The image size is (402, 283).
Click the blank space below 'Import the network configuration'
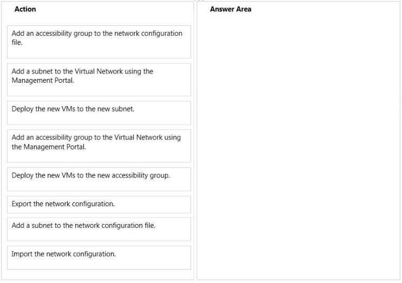tap(99, 264)
